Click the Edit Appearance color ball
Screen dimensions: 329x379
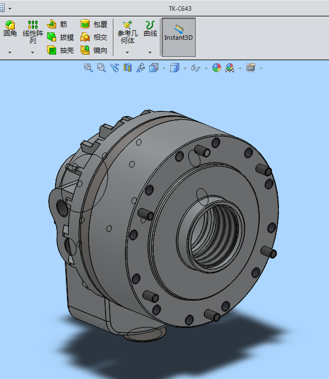click(217, 68)
